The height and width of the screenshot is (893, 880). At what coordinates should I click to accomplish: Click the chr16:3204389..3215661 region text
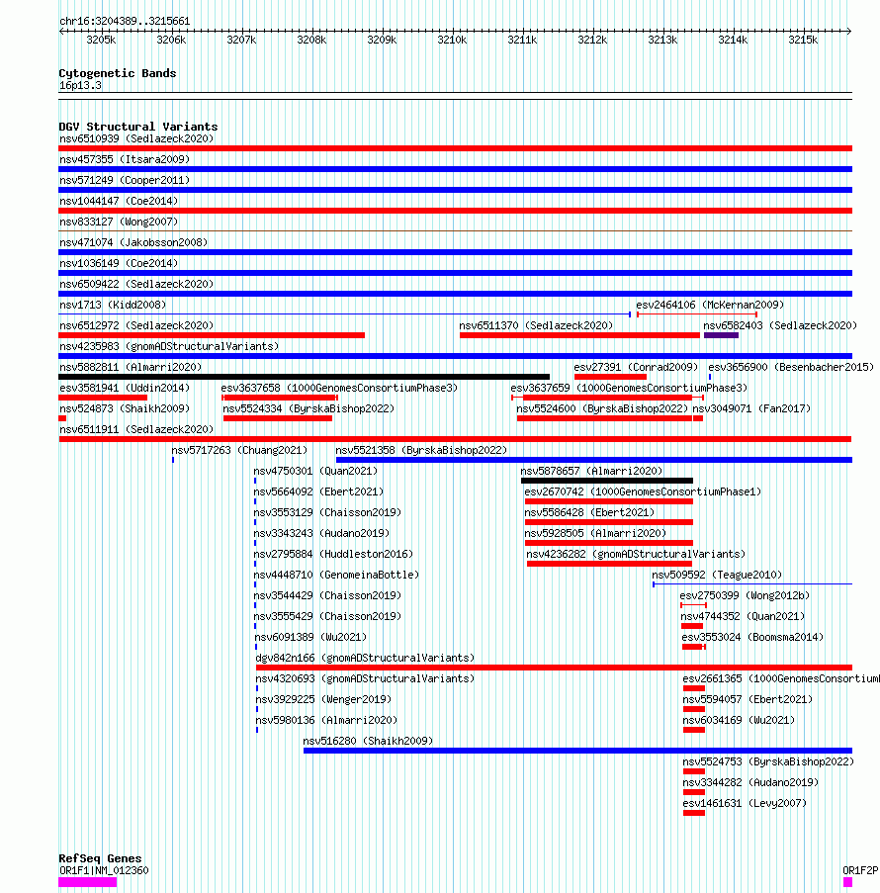pos(125,21)
